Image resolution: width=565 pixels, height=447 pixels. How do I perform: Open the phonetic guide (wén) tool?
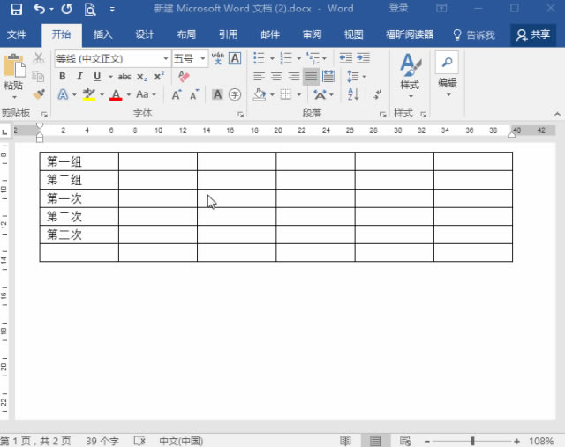point(218,58)
